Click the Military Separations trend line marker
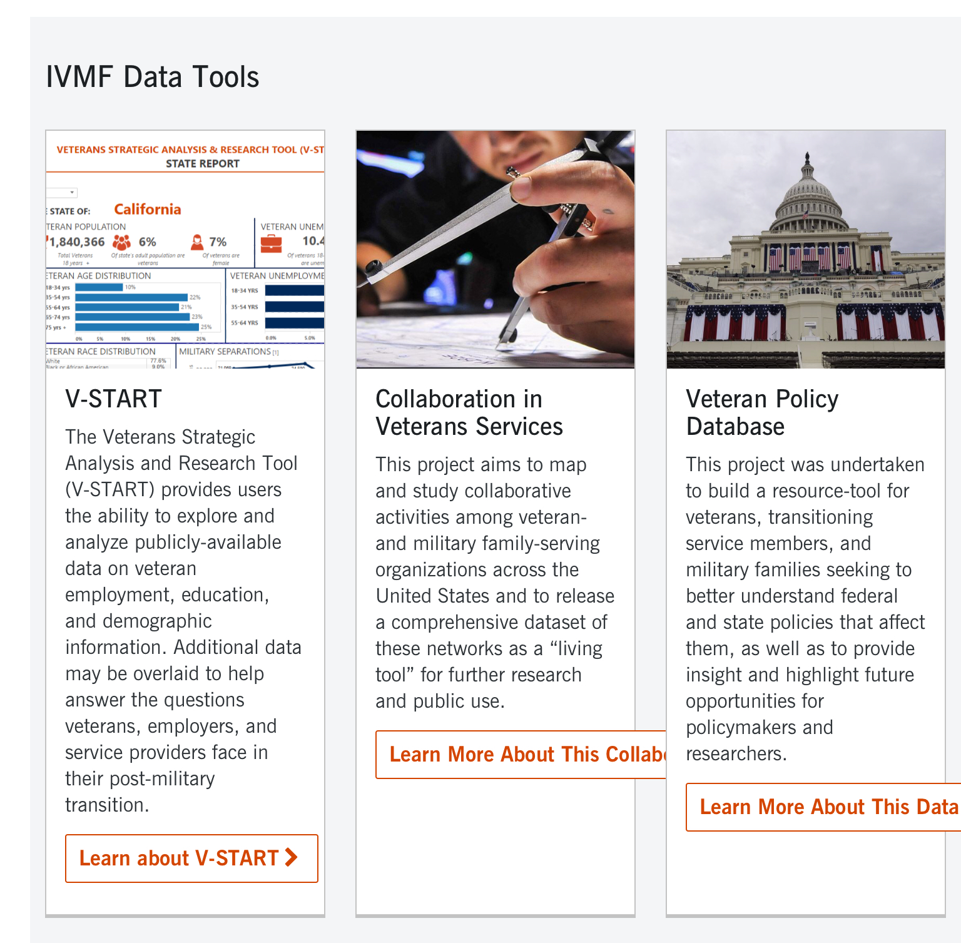 tap(270, 367)
